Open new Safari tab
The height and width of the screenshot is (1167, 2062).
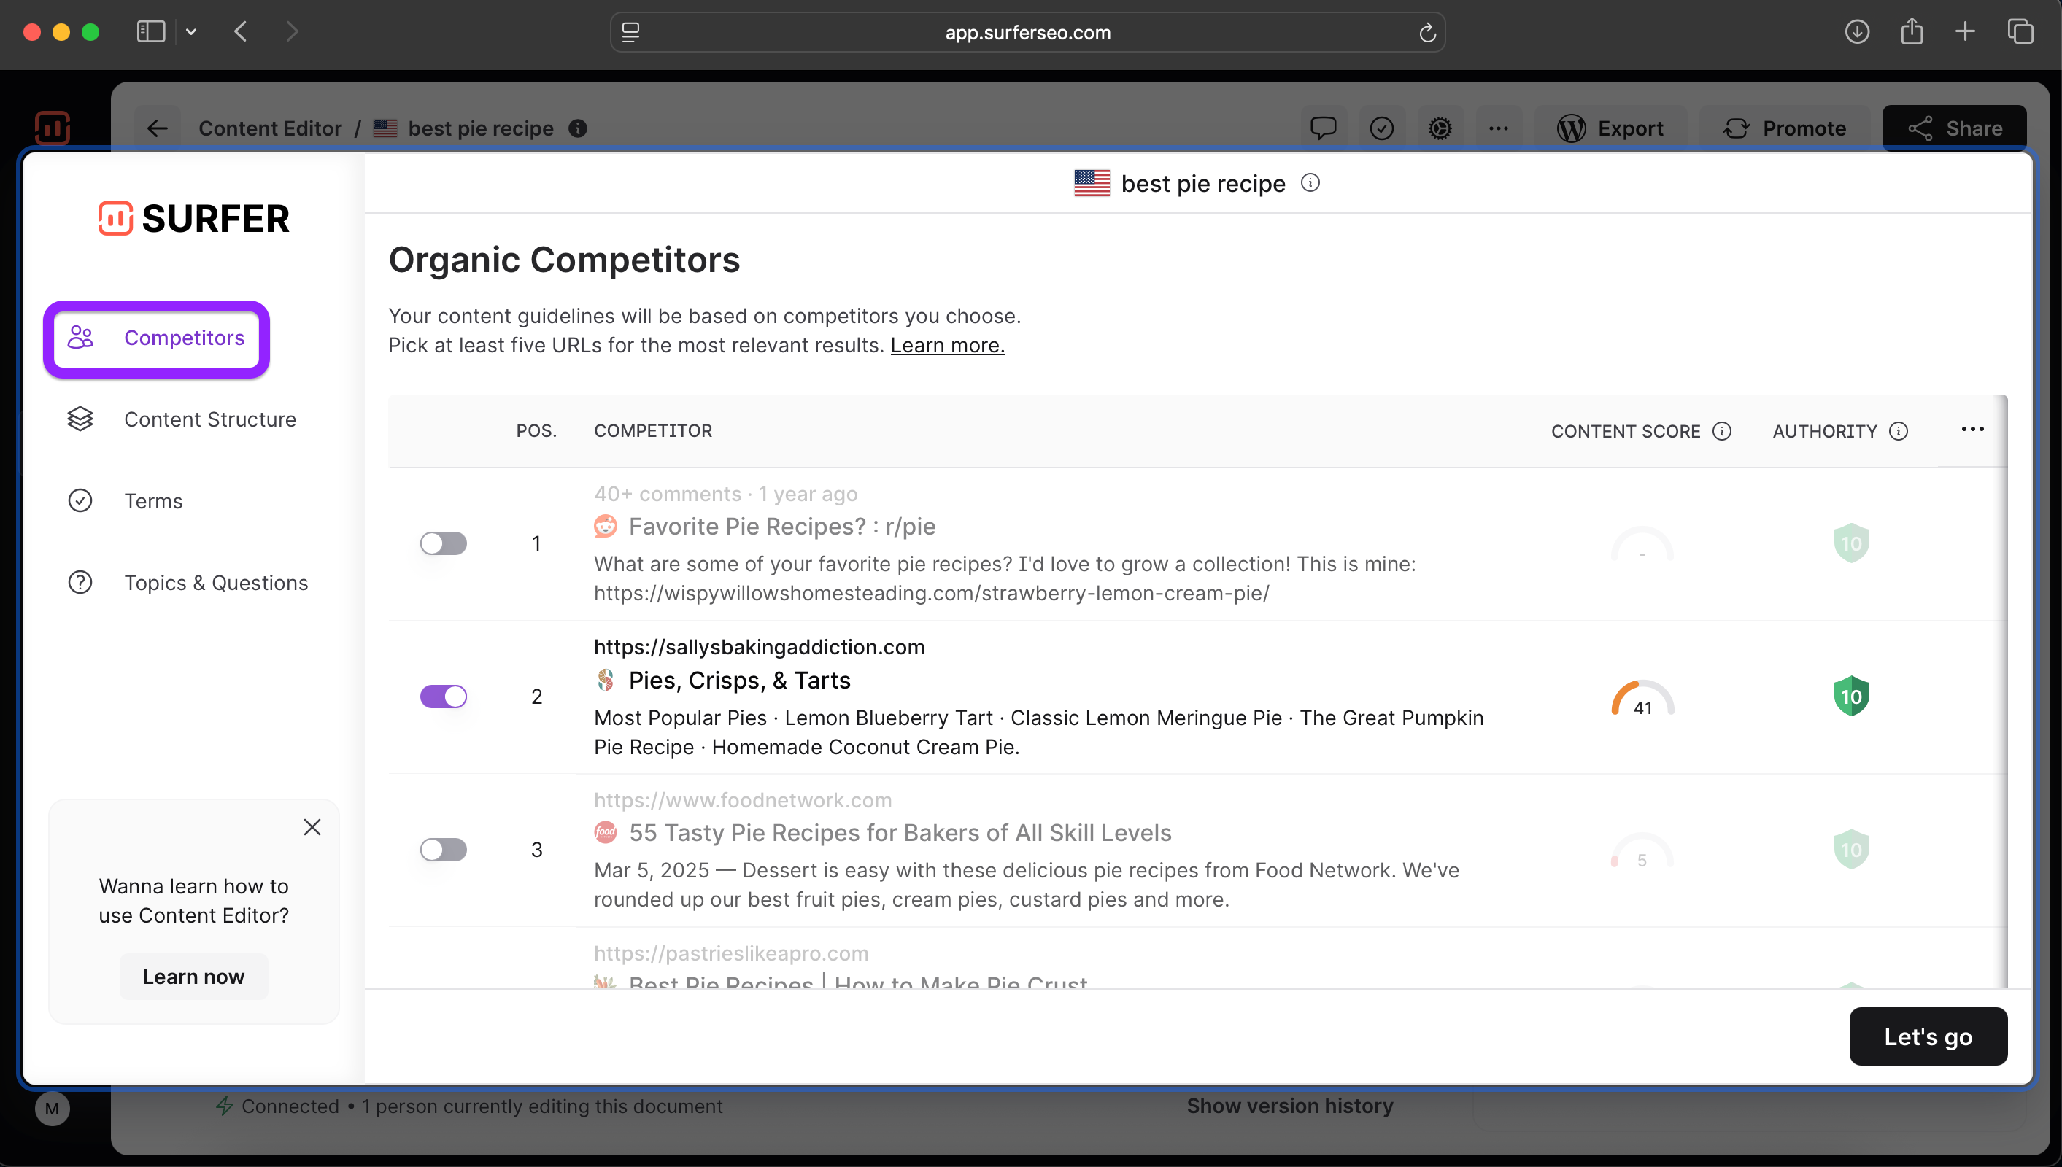coord(1965,32)
